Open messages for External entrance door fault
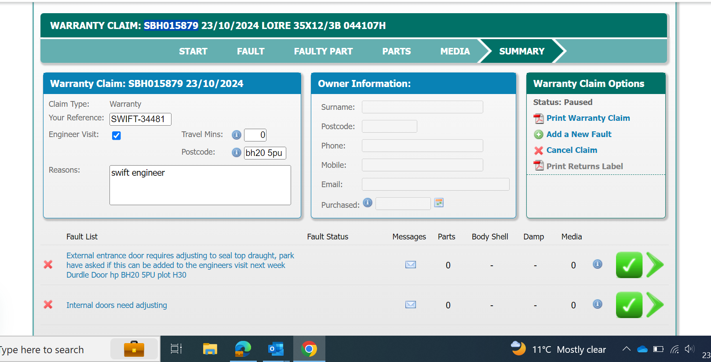Viewport: 711px width, 362px height. (411, 264)
